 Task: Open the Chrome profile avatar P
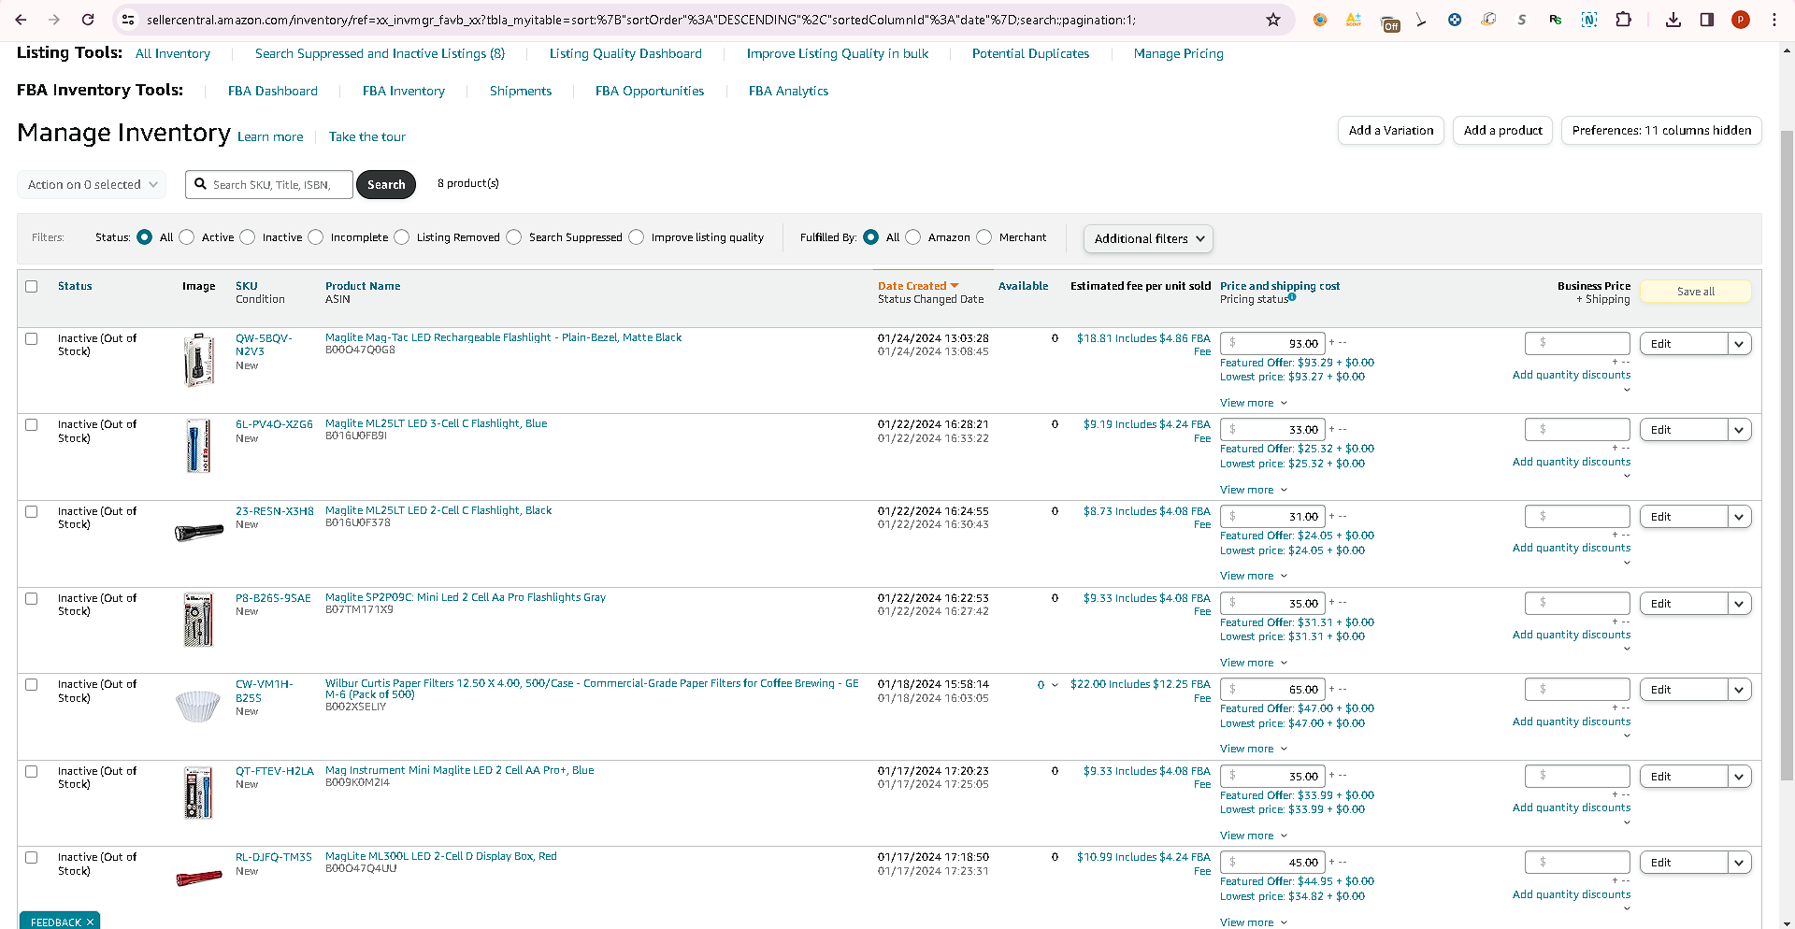(x=1741, y=20)
